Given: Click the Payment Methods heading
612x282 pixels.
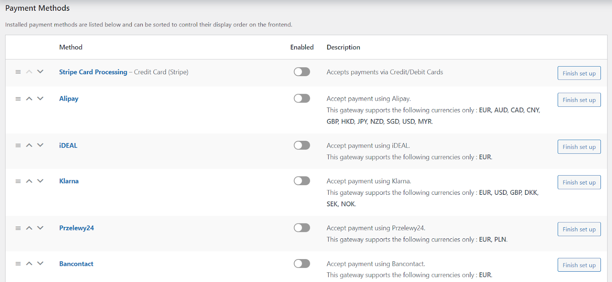Looking at the screenshot, I should 37,8.
